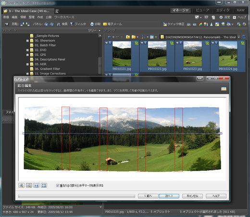Viewport: 250px width, 217px height.
Task: Switch to the Editor tab
Action: pyautogui.click(x=223, y=10)
